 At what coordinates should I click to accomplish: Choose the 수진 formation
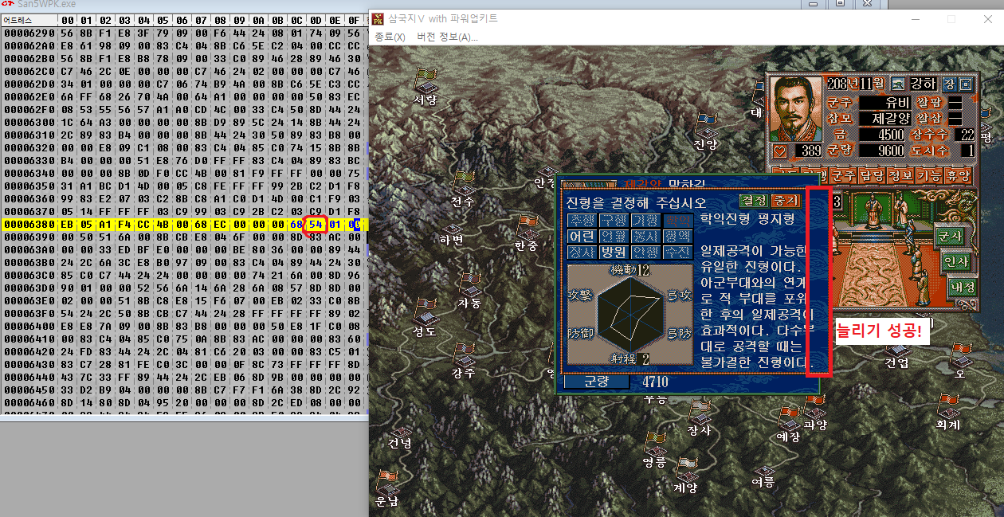[677, 252]
